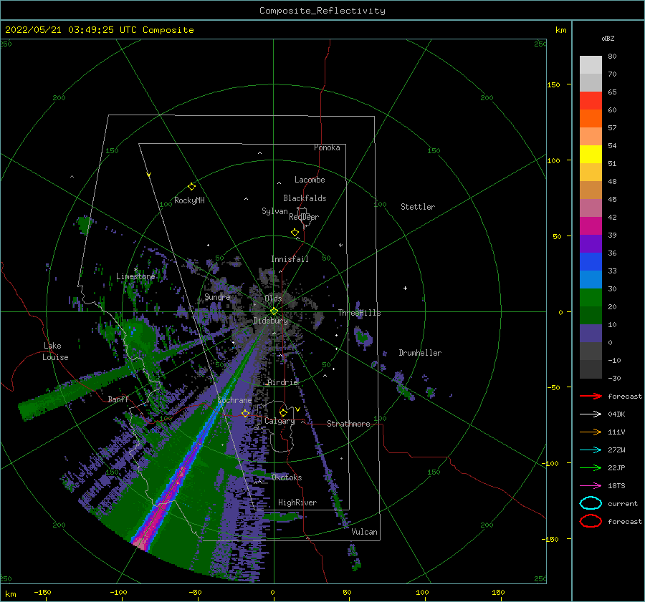645x602 pixels.
Task: Click the Didsbury label
Action: point(271,321)
